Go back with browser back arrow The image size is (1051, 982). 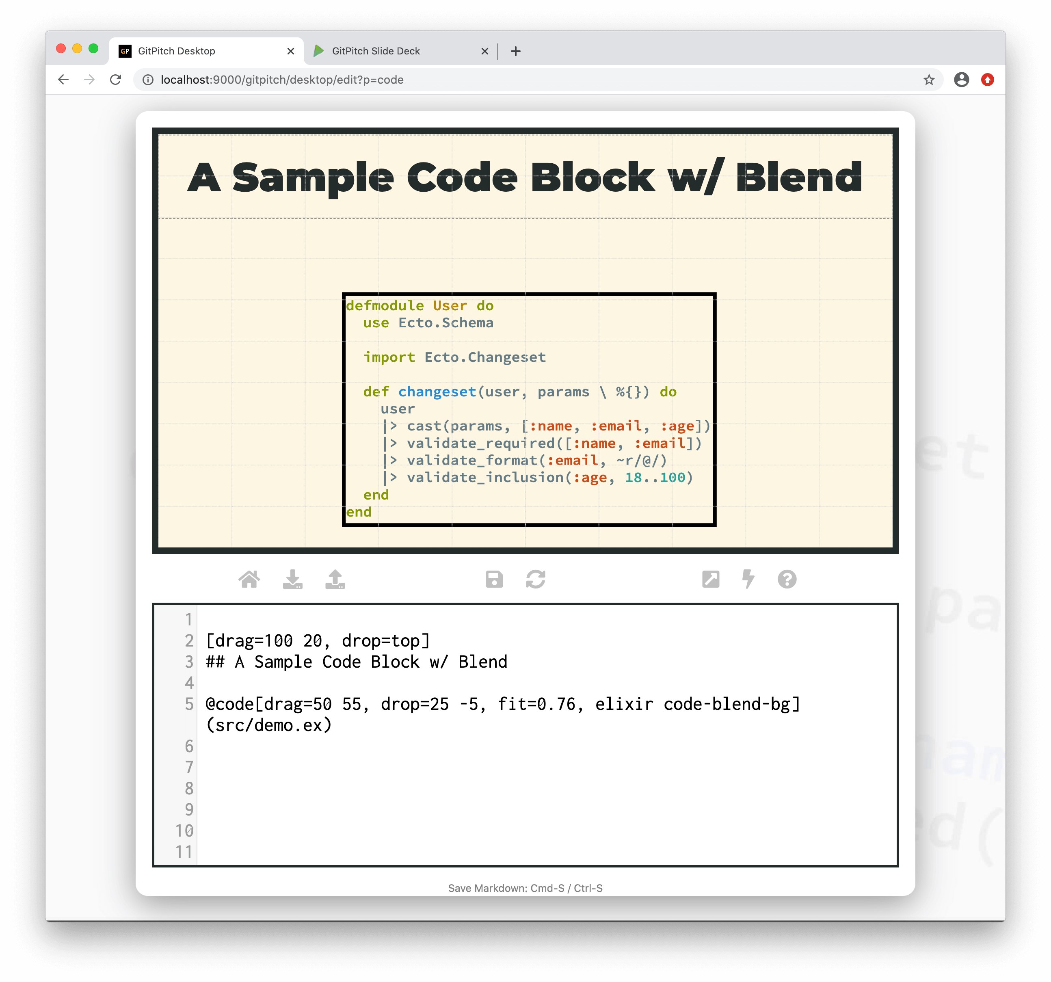tap(63, 79)
